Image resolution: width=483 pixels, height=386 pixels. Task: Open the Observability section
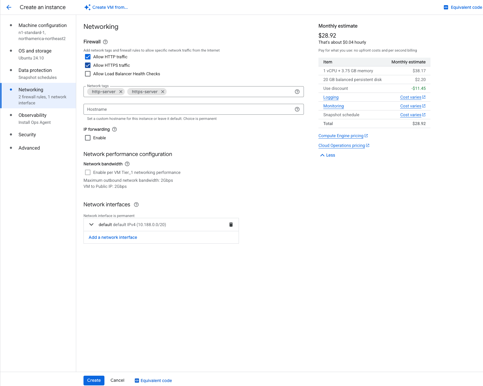tap(32, 115)
